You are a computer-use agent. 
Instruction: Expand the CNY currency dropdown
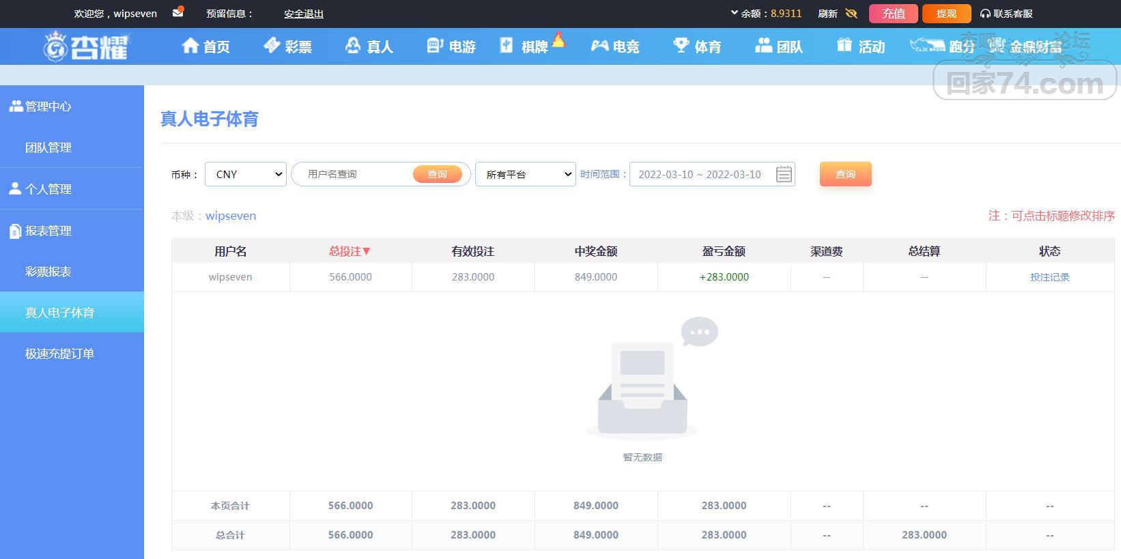(x=246, y=174)
